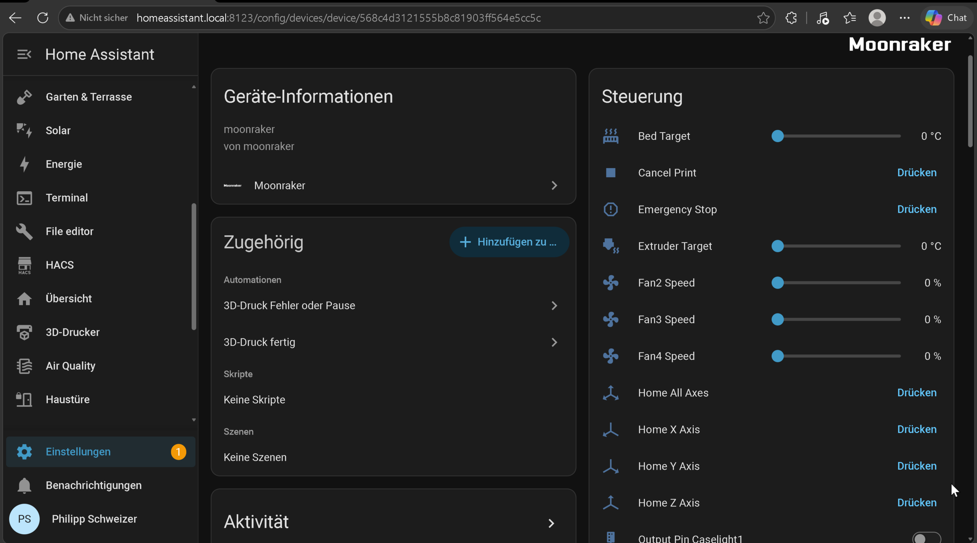The width and height of the screenshot is (977, 543).
Task: Reload the page with browser refresh button
Action: coord(43,18)
